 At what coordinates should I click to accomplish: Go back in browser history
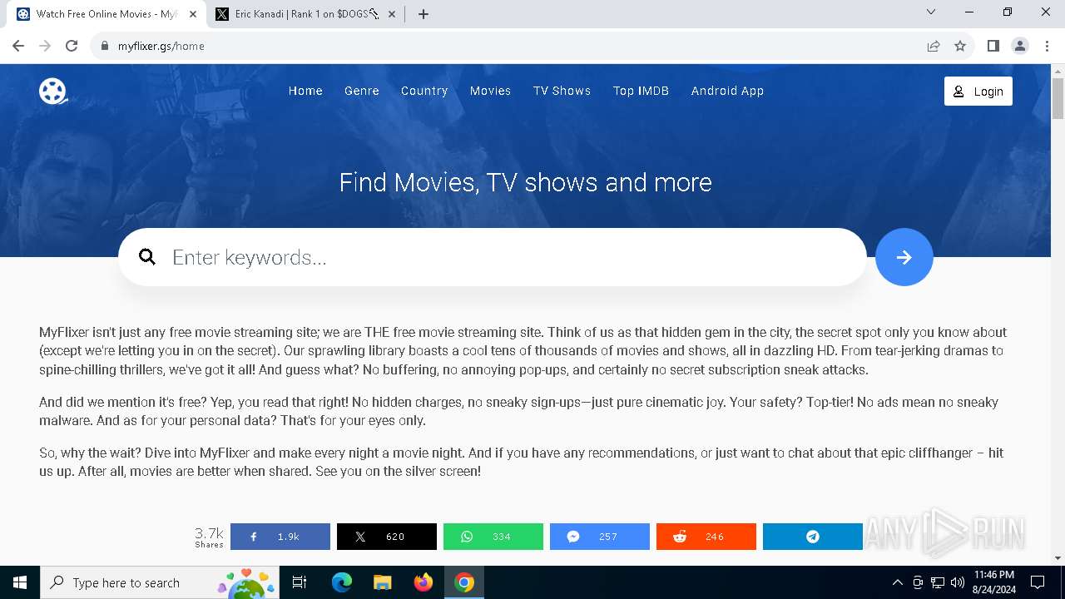pos(18,46)
